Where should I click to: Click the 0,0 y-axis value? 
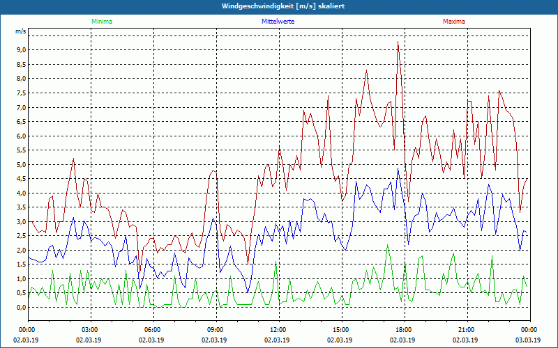[22, 308]
